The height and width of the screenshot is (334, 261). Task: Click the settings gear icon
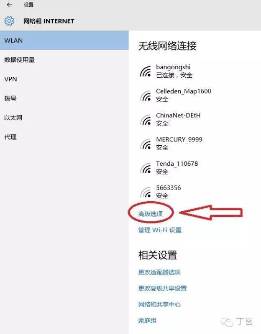point(9,21)
